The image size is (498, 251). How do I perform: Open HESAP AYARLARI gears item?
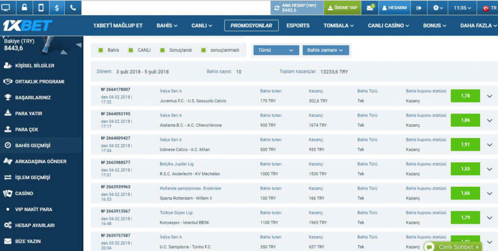(35, 225)
